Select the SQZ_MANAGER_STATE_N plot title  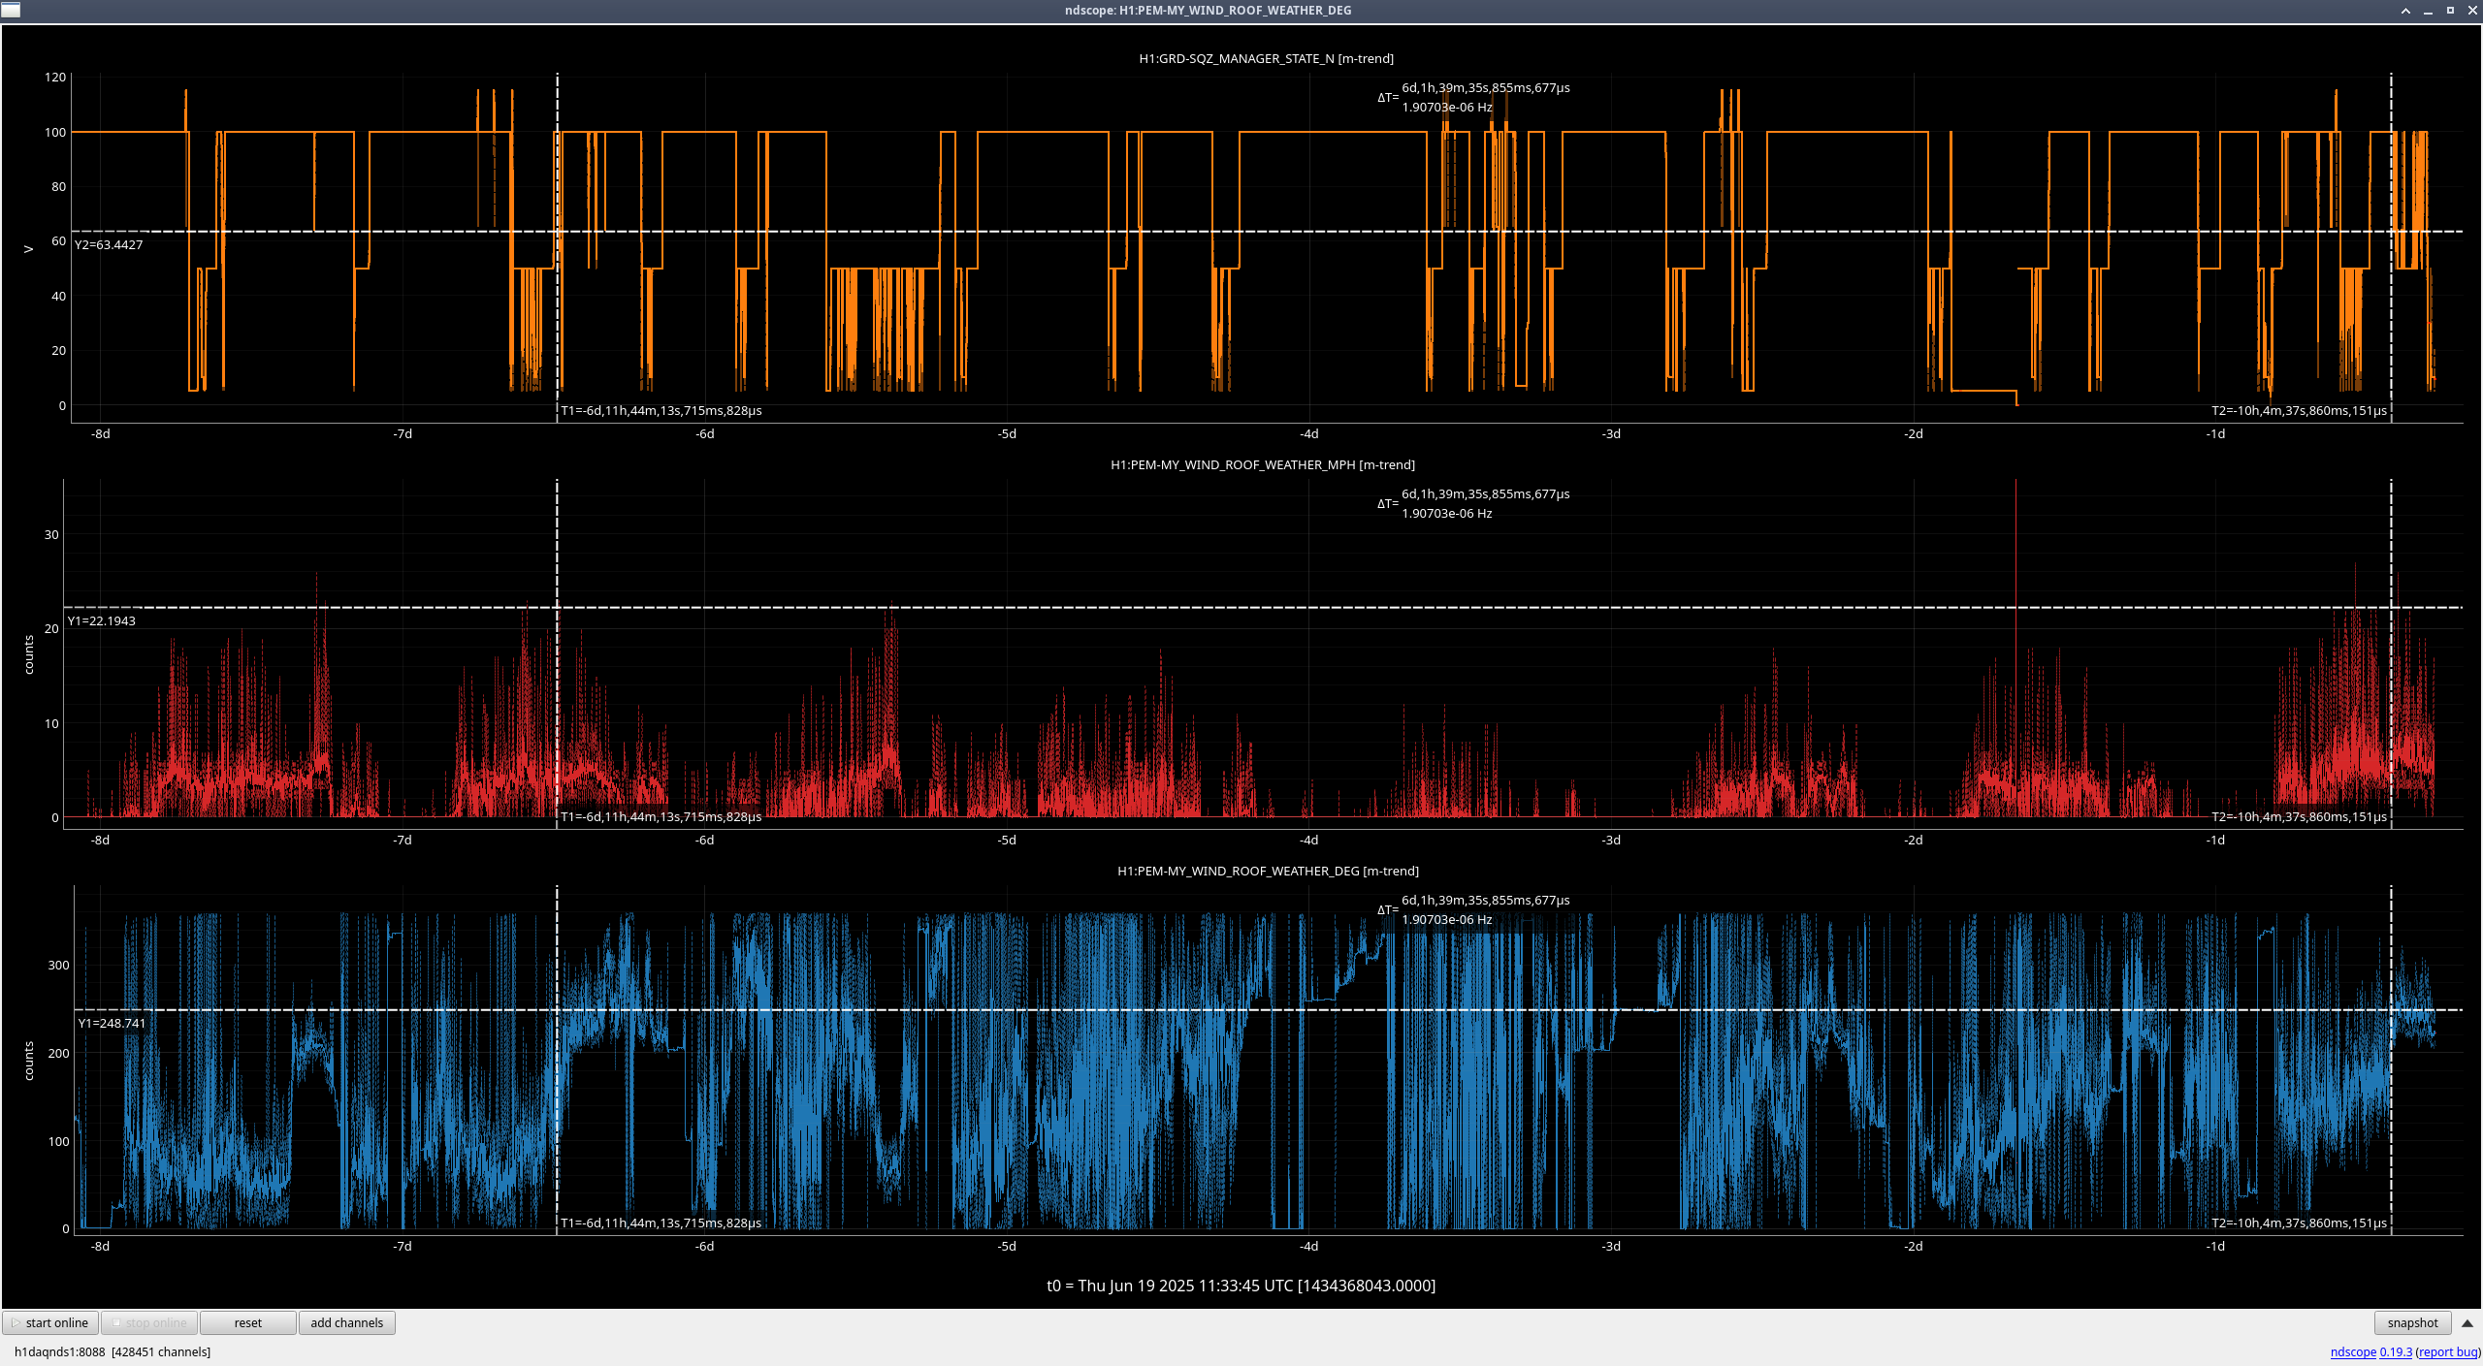coord(1266,58)
